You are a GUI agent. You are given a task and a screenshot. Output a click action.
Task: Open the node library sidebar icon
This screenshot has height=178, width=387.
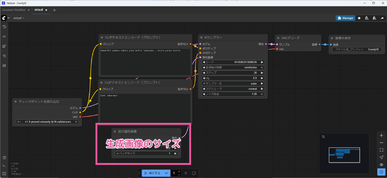click(4, 36)
